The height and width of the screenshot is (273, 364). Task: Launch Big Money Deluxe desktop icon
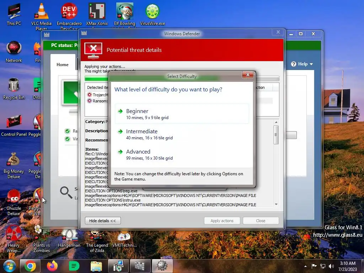point(14,165)
